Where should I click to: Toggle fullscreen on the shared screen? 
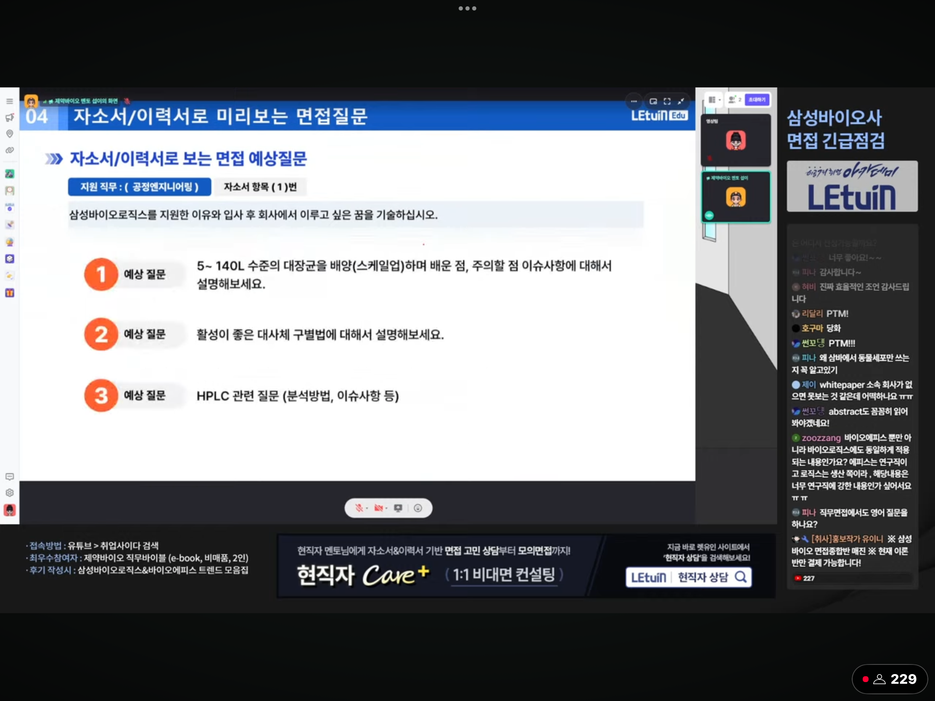point(667,101)
